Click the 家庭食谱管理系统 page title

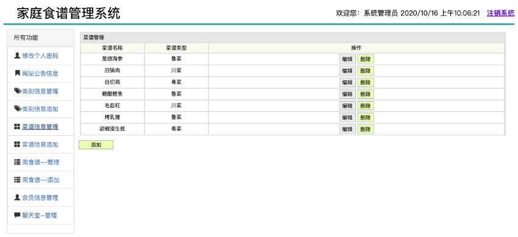click(68, 13)
